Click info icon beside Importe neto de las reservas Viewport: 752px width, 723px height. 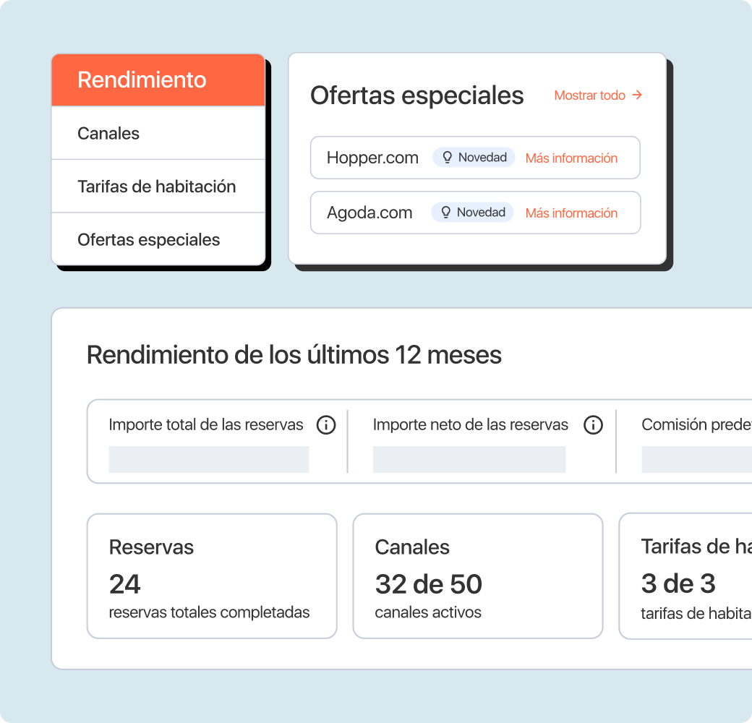[x=593, y=425]
